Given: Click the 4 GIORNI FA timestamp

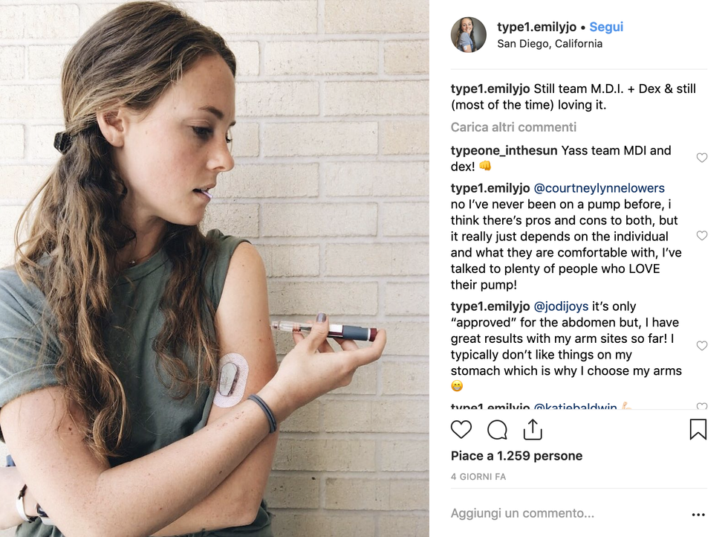Looking at the screenshot, I should pos(478,477).
